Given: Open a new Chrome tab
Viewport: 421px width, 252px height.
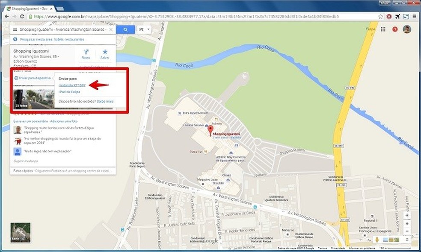Looking at the screenshot, I should 60,9.
